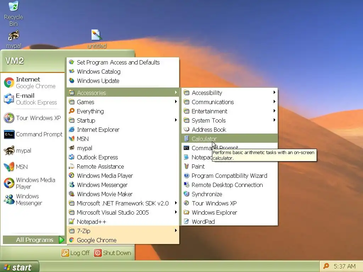Click the All Programs button

tap(34, 240)
